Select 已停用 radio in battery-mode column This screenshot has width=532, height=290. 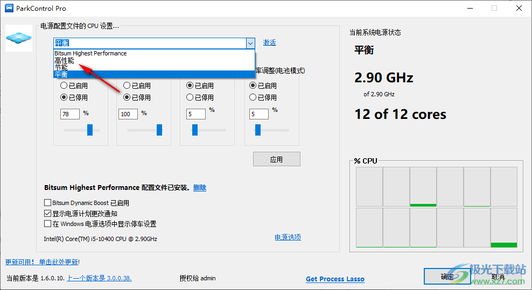pos(253,97)
